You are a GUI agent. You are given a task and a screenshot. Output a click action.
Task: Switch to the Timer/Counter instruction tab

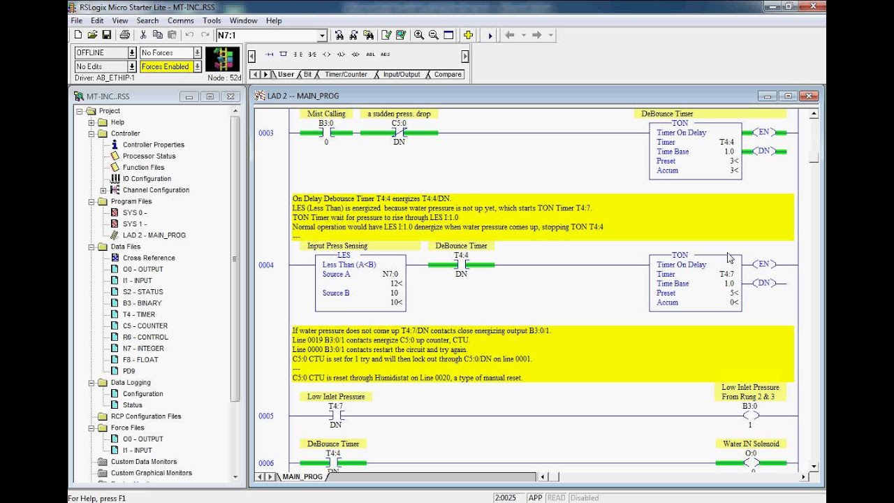click(346, 75)
